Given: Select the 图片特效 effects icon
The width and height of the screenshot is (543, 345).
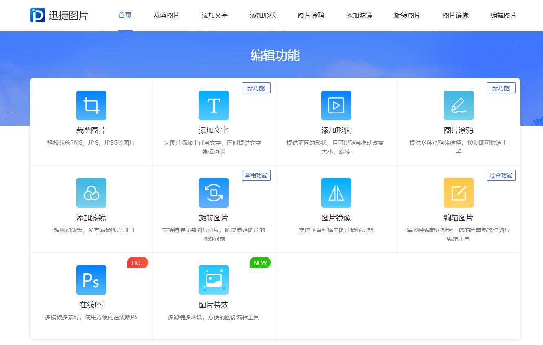Looking at the screenshot, I should (214, 280).
